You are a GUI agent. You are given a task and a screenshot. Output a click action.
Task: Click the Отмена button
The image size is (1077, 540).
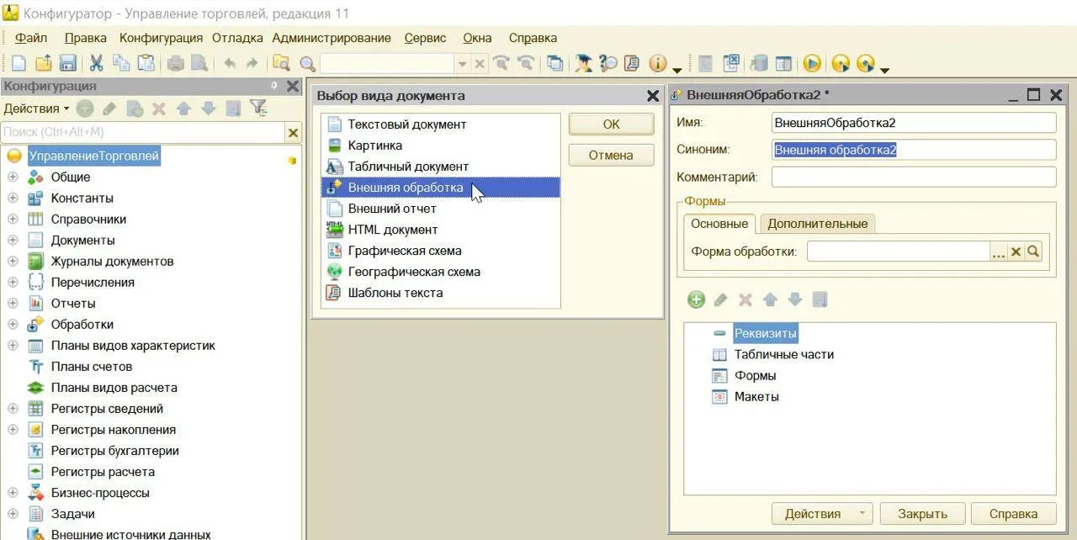(x=611, y=156)
